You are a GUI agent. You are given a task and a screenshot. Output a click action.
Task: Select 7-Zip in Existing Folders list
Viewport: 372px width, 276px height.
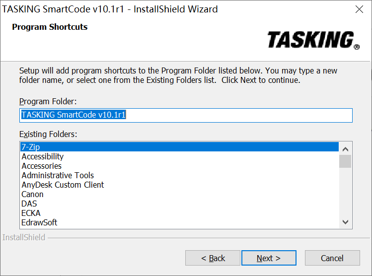[x=179, y=147]
